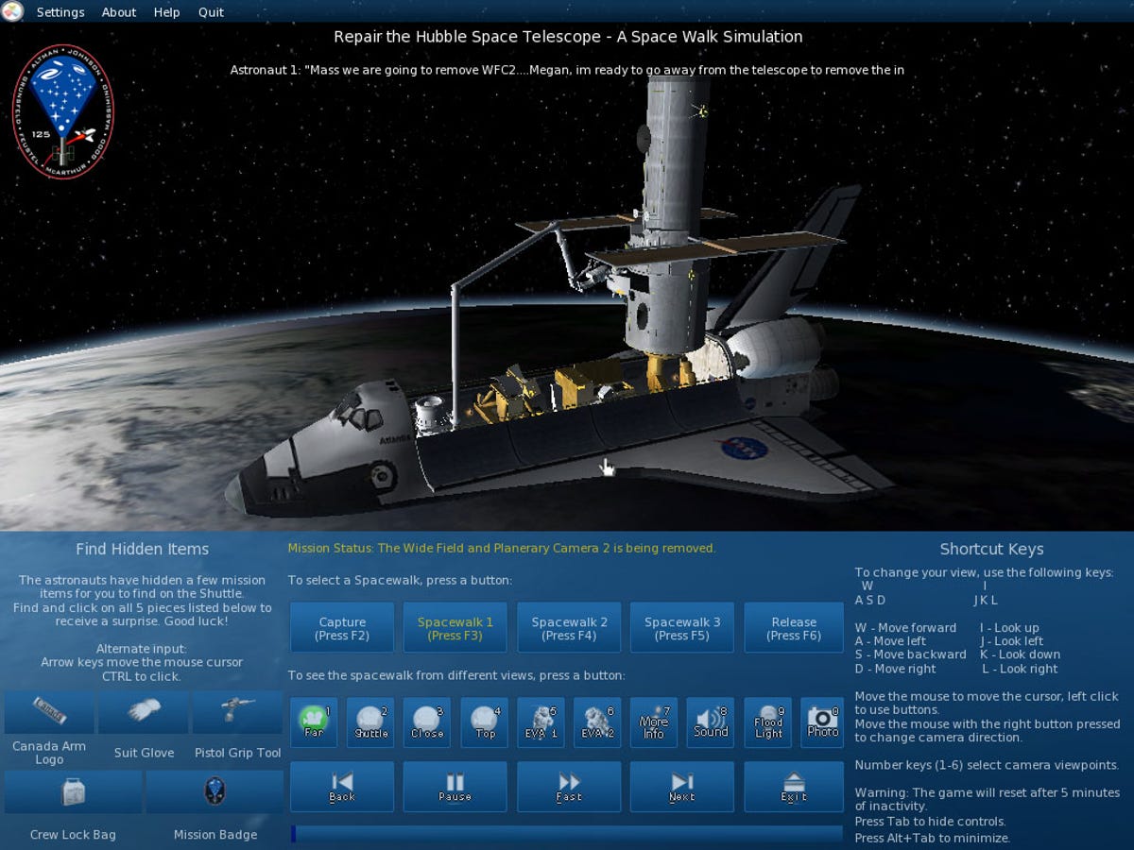
Task: Open the Help menu
Action: pos(166,12)
